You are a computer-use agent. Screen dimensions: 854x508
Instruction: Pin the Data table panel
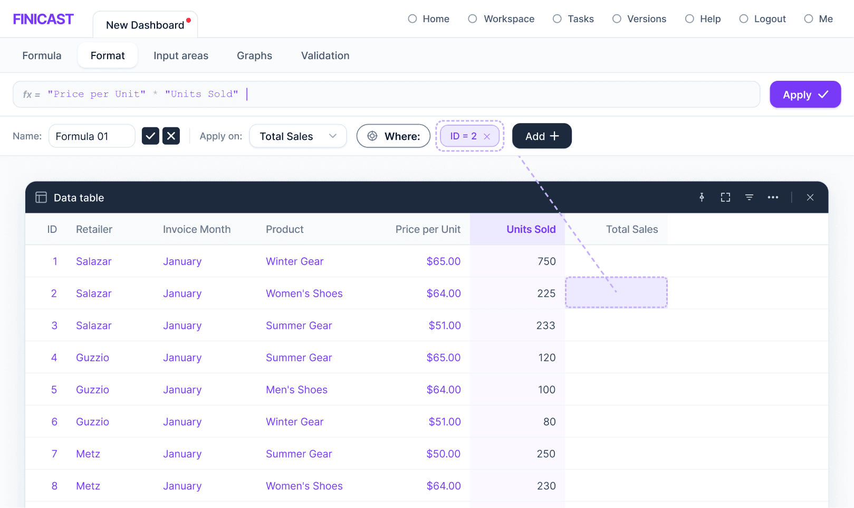[702, 197]
